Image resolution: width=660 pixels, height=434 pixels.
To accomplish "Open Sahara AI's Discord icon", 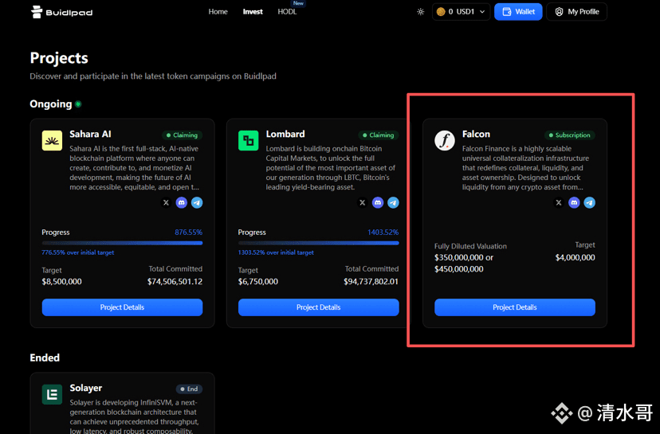I will (x=182, y=203).
